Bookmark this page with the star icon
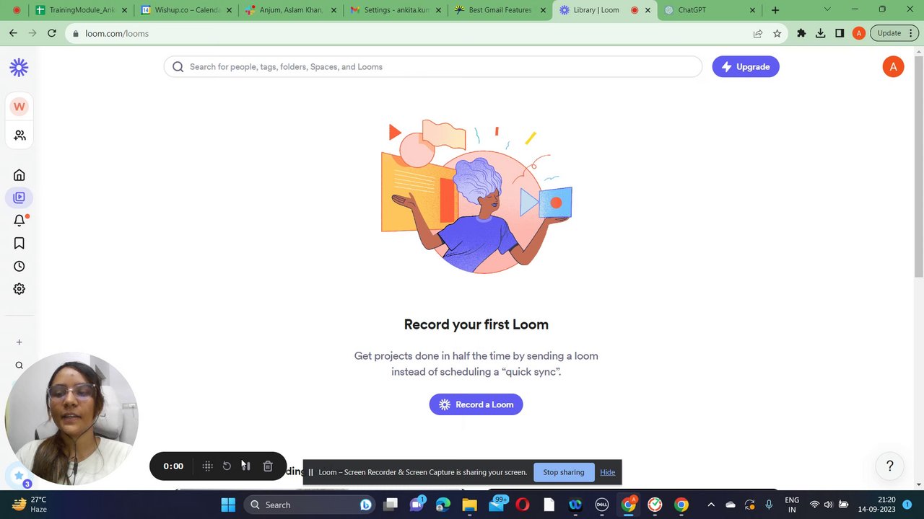Screen dimensions: 924x519 coord(777,33)
